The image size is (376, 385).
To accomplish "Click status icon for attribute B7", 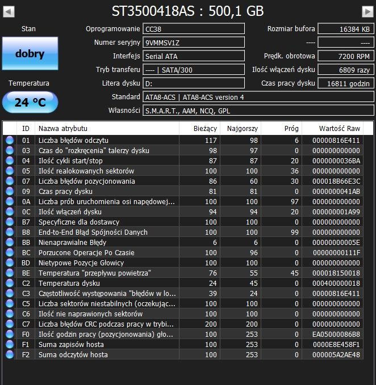I will 10,222.
